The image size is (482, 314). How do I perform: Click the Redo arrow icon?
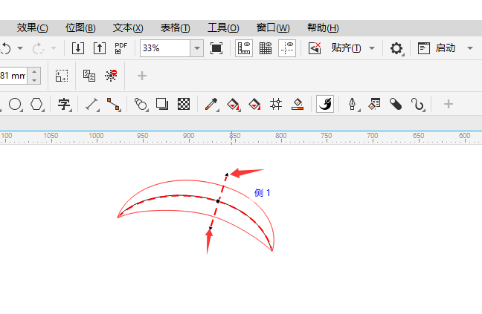(x=38, y=48)
